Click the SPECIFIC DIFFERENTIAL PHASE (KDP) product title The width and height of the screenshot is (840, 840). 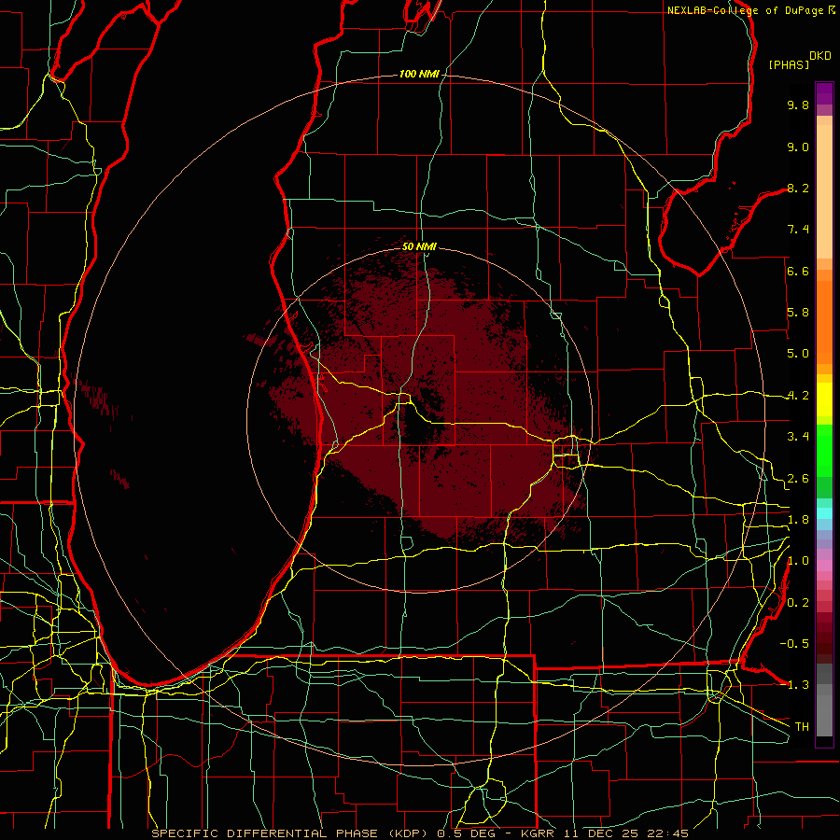[x=290, y=833]
